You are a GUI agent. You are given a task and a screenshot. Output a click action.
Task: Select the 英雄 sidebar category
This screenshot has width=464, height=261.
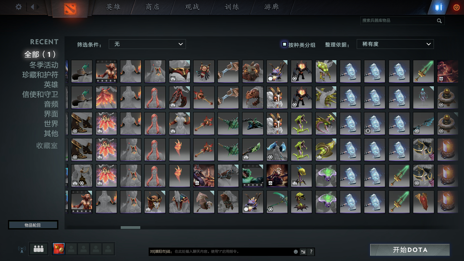click(x=51, y=84)
